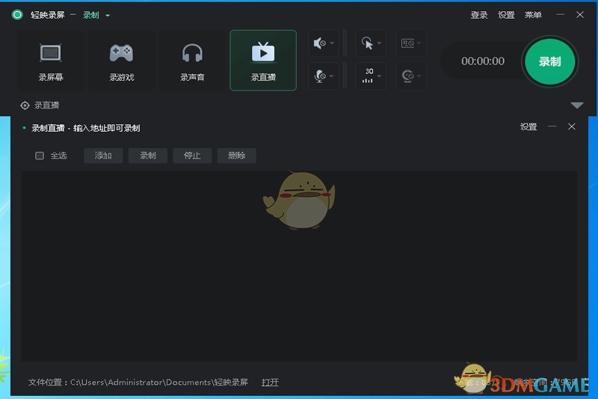Open dropdown arrow next to keyboard icon
Image resolution: width=598 pixels, height=399 pixels.
419,43
